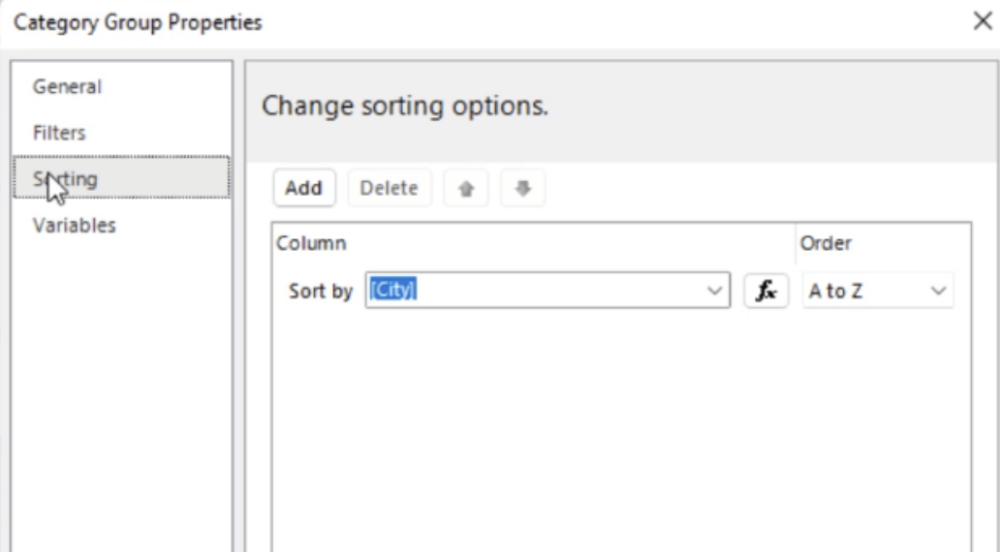Move sort entry up with arrow
Viewport: 1000px width, 552px height.
click(x=466, y=188)
